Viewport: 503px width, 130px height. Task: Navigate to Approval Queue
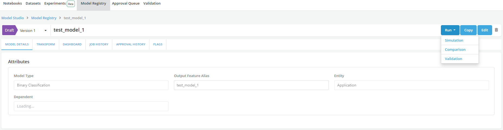pyautogui.click(x=126, y=4)
